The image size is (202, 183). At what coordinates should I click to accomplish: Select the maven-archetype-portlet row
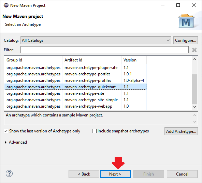click(x=75, y=74)
